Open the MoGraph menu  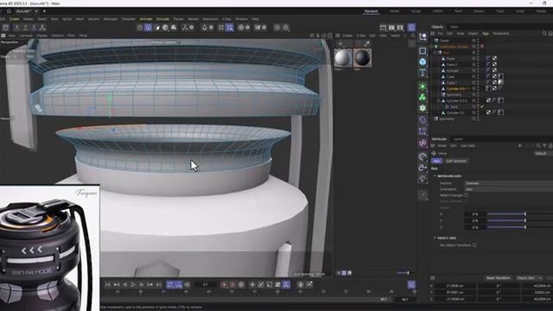(x=111, y=19)
